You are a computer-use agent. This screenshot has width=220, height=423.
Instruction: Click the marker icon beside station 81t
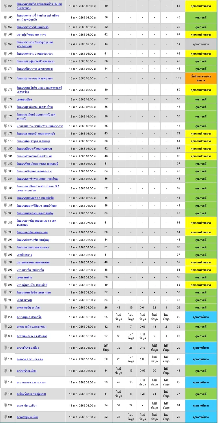pyautogui.click(x=5, y=417)
